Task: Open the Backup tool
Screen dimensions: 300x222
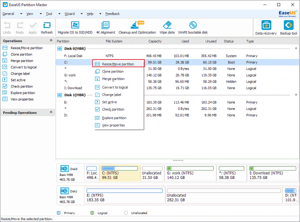Action: pyautogui.click(x=288, y=28)
